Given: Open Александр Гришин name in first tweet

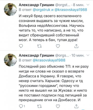Looking at the screenshot, I should (36, 5).
